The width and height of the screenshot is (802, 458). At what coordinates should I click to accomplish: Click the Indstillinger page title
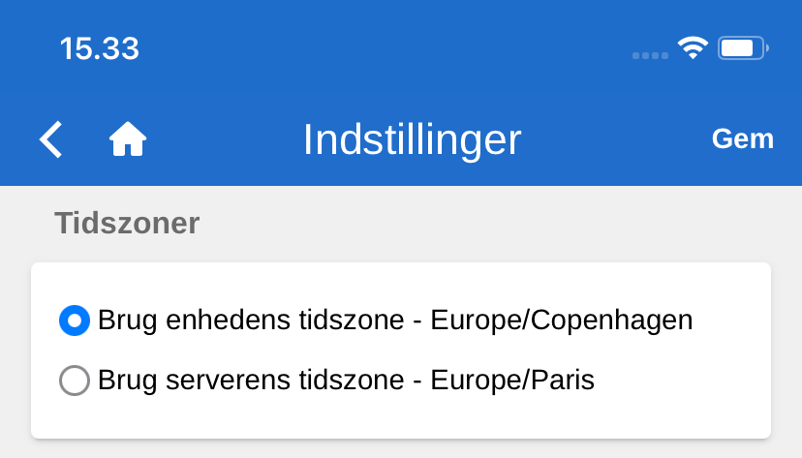coord(412,139)
